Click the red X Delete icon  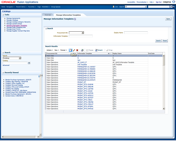pyautogui.click(x=77, y=50)
